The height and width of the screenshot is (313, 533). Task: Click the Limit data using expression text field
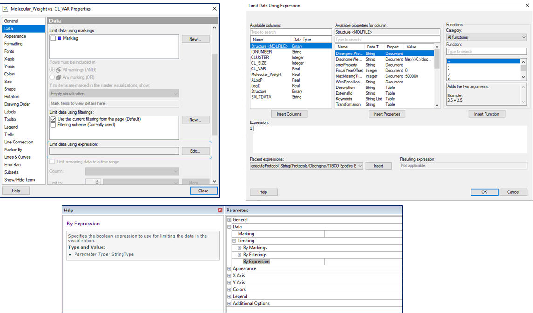114,151
